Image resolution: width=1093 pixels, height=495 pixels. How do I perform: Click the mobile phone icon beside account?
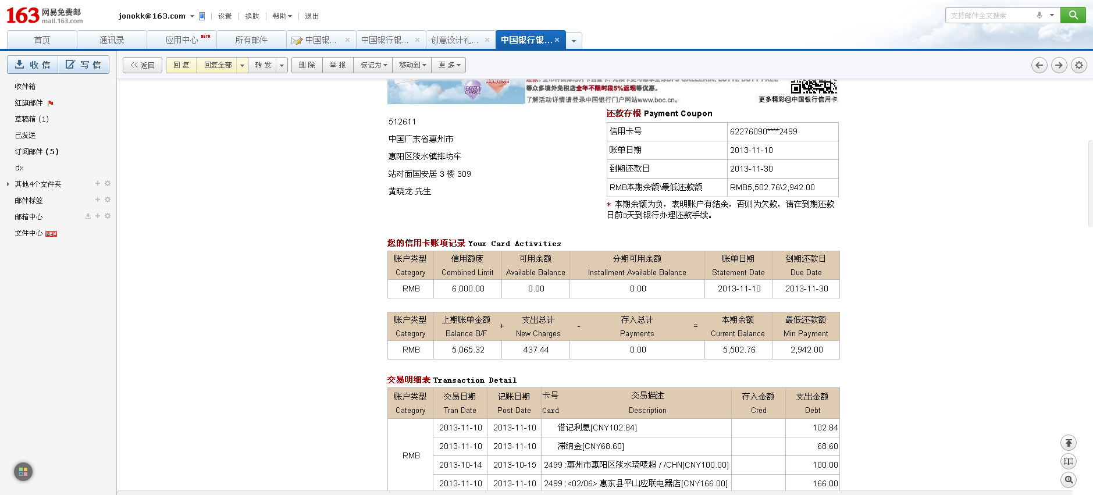[202, 16]
